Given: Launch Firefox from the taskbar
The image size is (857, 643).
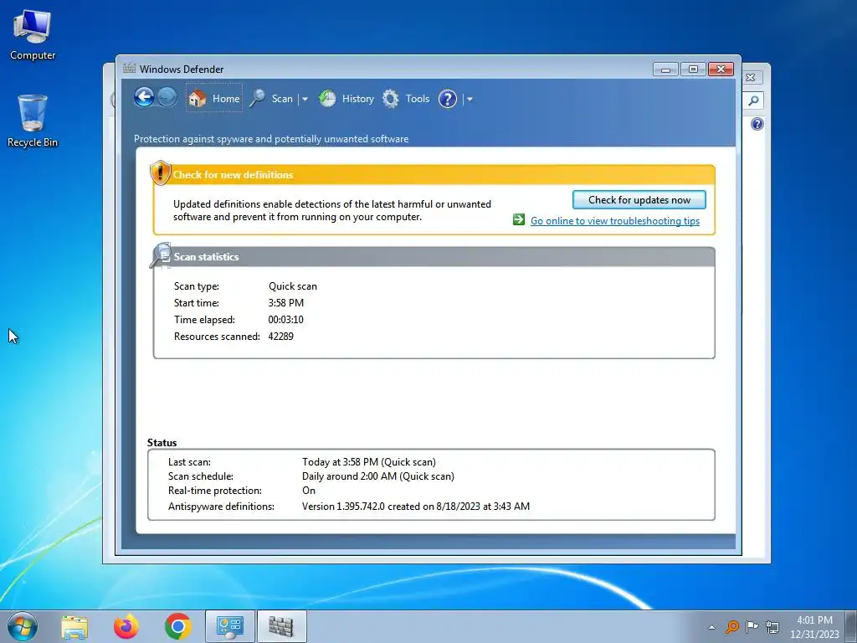Looking at the screenshot, I should (x=126, y=626).
